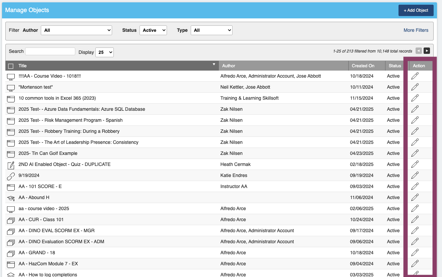Click author 'Heath Cermak'
The image size is (442, 277).
pyautogui.click(x=236, y=164)
